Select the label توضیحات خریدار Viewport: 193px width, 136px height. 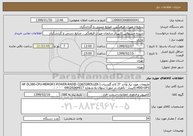(173, 131)
